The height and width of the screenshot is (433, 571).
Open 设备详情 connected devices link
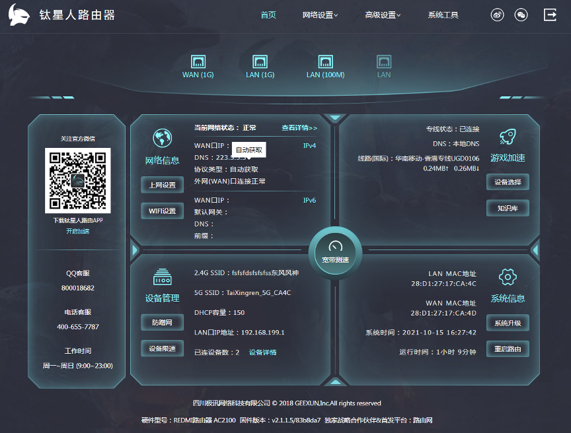point(262,352)
